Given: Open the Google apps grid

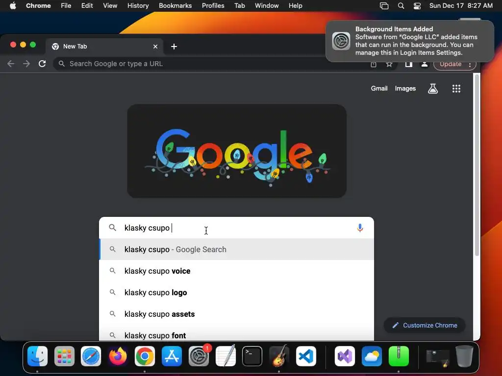Looking at the screenshot, I should pyautogui.click(x=456, y=89).
